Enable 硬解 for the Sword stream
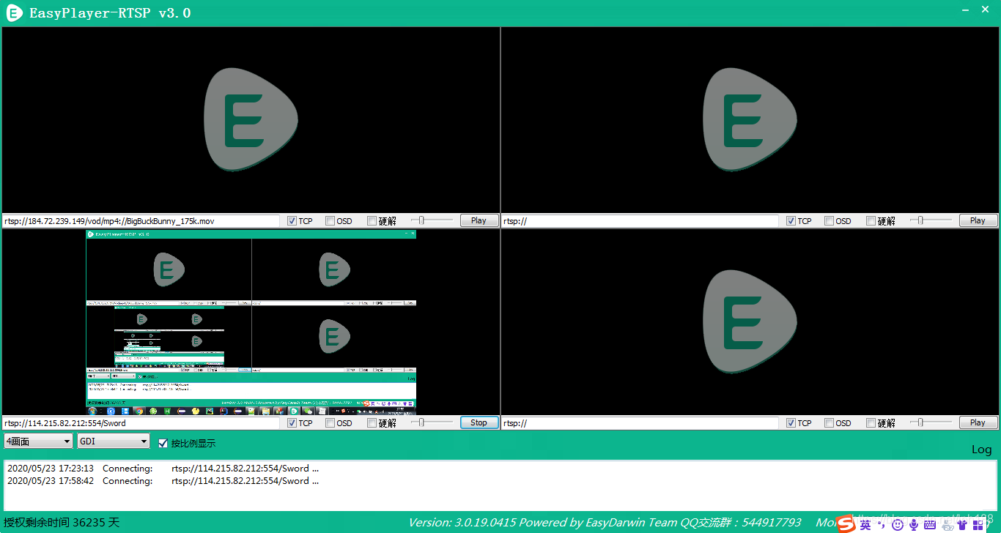This screenshot has width=1001, height=533. tap(372, 422)
